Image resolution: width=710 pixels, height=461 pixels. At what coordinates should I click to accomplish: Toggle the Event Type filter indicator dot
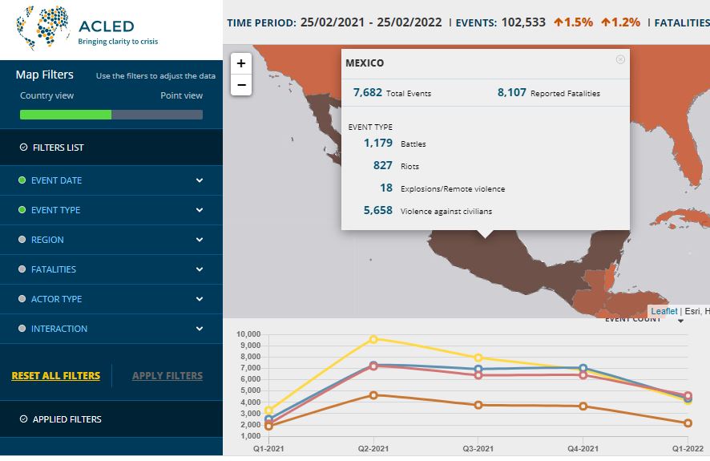[22, 210]
